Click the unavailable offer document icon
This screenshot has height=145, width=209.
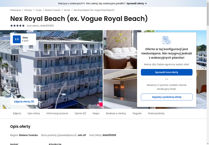click(x=167, y=40)
